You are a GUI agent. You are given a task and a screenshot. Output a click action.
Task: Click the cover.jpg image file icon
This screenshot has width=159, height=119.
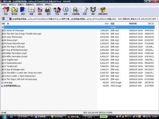(x=2, y=83)
